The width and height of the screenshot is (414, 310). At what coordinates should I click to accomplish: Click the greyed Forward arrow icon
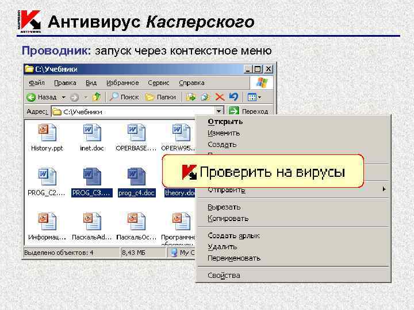tap(74, 98)
